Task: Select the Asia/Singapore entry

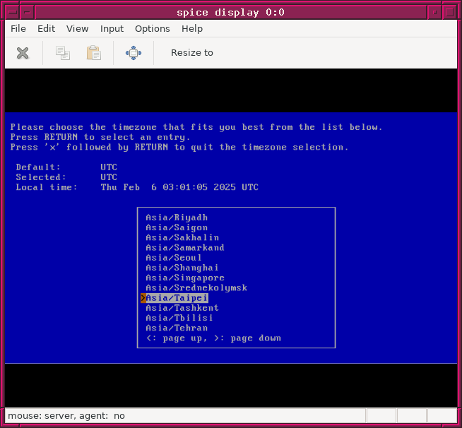Action: click(x=185, y=278)
